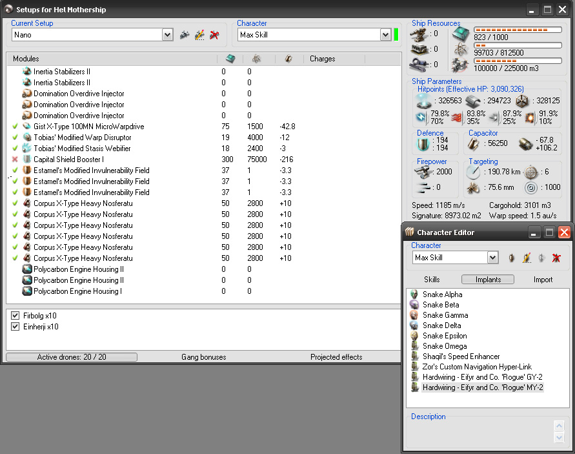Click the turret hardpoints icon in Ship Resources
Image resolution: width=575 pixels, height=454 pixels.
418,34
